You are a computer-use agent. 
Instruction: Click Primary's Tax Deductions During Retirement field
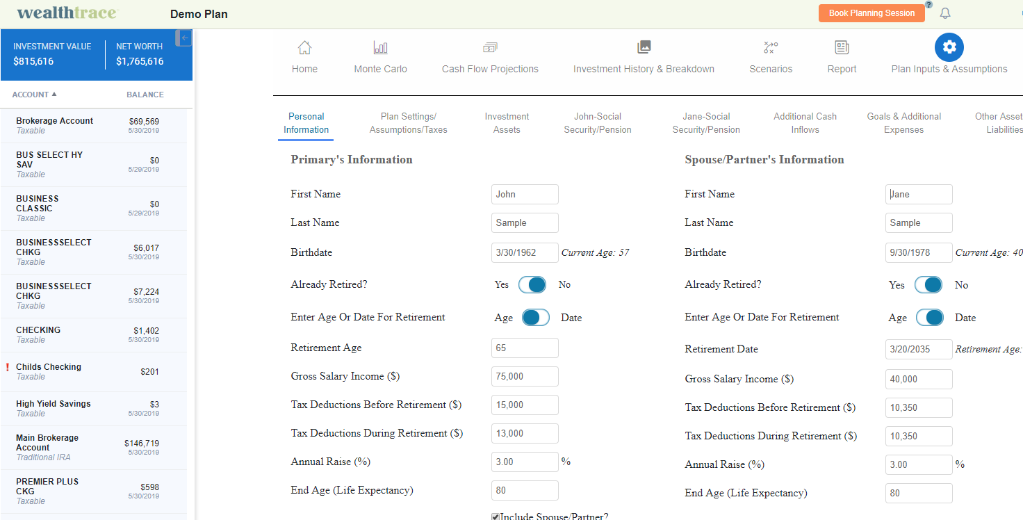525,433
